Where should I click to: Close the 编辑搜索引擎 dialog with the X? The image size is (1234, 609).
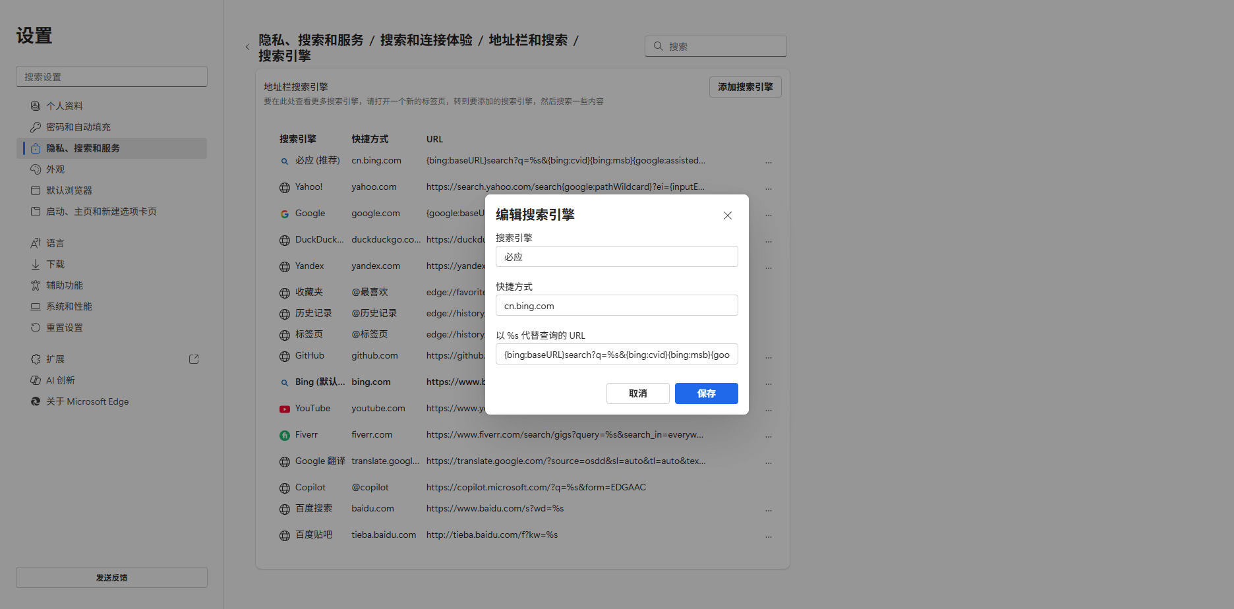coord(728,216)
